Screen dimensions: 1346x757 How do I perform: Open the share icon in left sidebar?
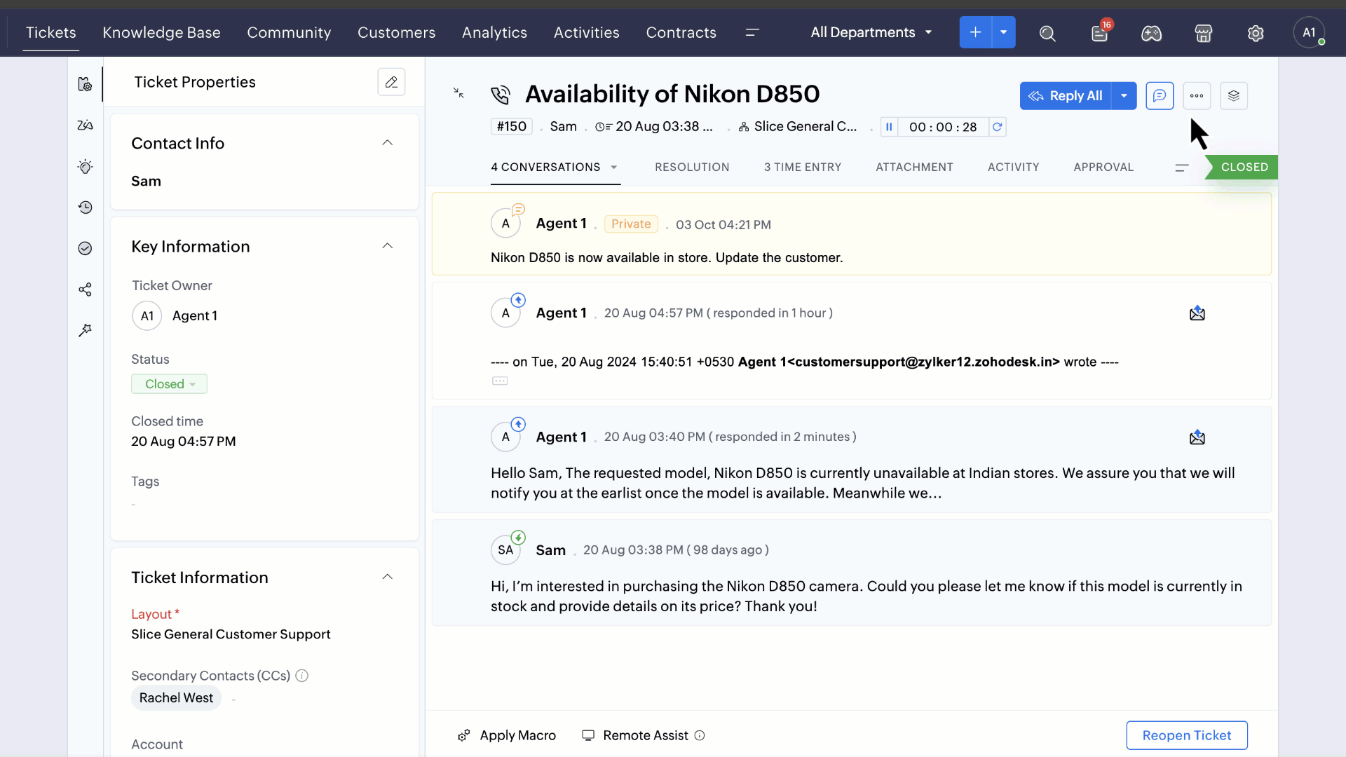click(85, 289)
